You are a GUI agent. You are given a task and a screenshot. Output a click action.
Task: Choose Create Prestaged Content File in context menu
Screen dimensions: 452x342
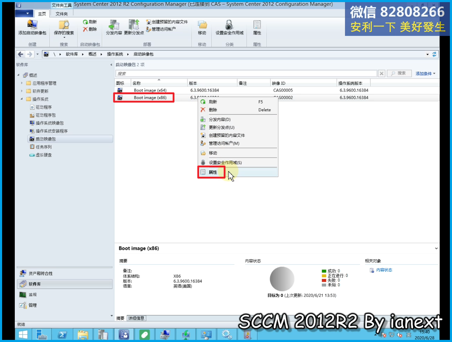(x=238, y=135)
